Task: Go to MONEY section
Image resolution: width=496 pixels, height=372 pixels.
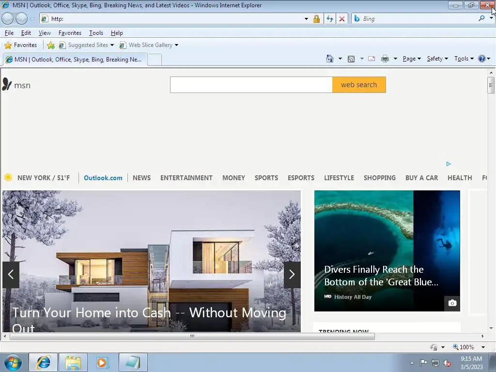Action: [233, 178]
